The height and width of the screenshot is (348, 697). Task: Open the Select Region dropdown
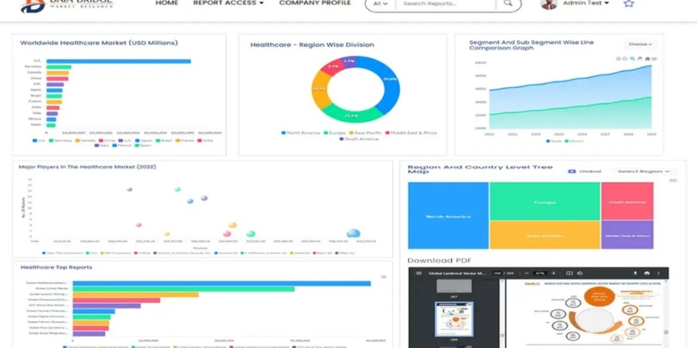point(643,172)
